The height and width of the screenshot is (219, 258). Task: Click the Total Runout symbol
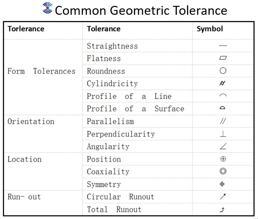222,210
